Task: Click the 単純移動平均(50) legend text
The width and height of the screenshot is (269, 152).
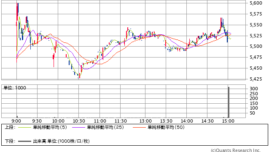Action: pos(166,127)
